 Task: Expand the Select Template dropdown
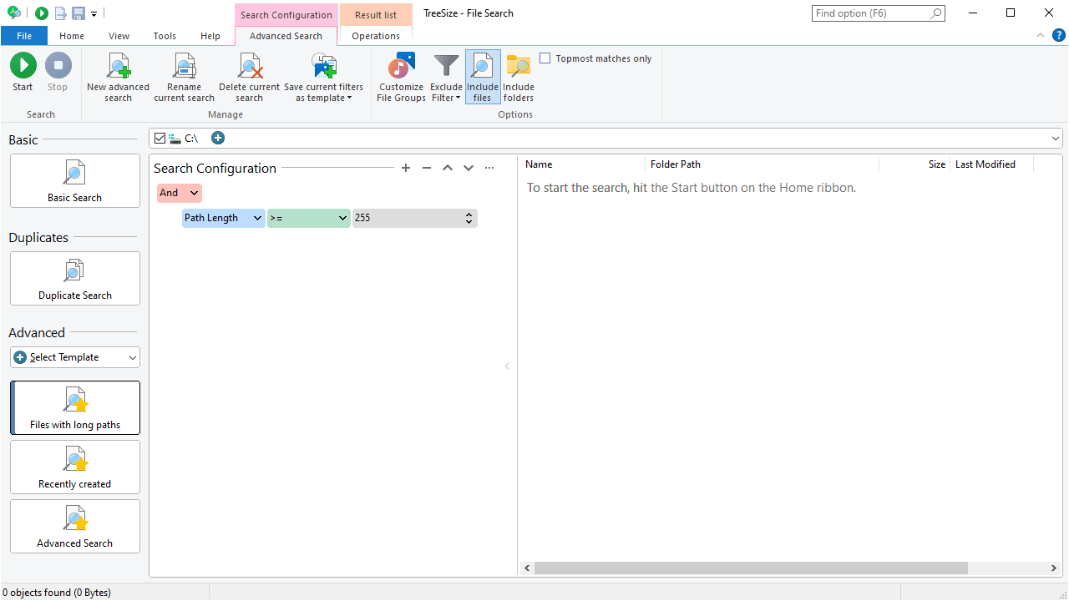75,357
